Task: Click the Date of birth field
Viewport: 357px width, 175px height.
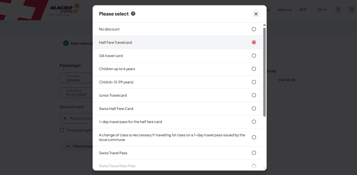Action: point(76,93)
